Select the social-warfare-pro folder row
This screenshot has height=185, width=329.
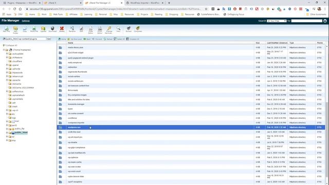point(191,81)
